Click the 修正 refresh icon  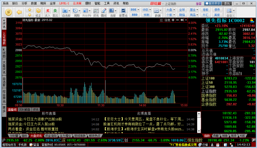point(39,12)
